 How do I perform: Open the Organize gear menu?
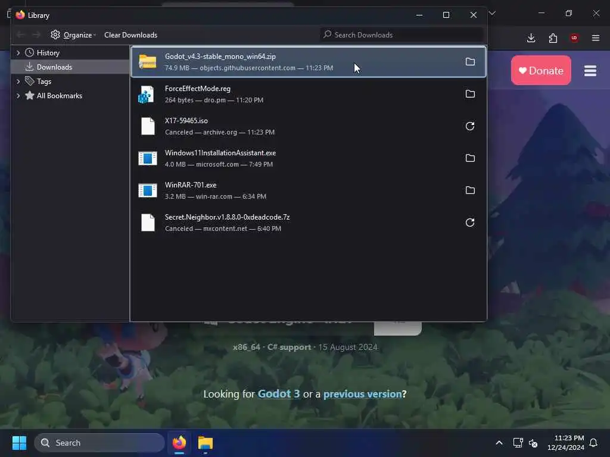coord(73,35)
